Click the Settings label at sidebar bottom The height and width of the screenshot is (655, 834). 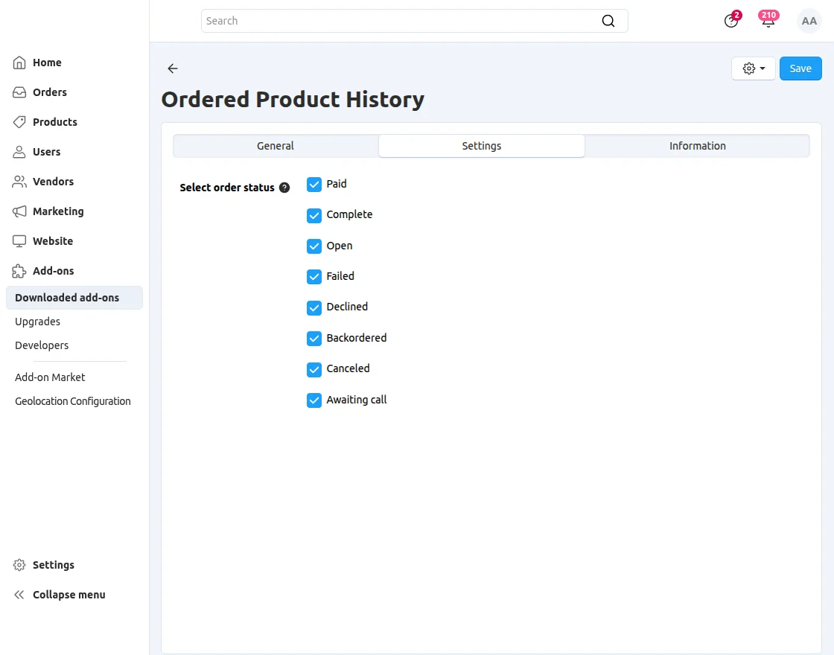[53, 565]
